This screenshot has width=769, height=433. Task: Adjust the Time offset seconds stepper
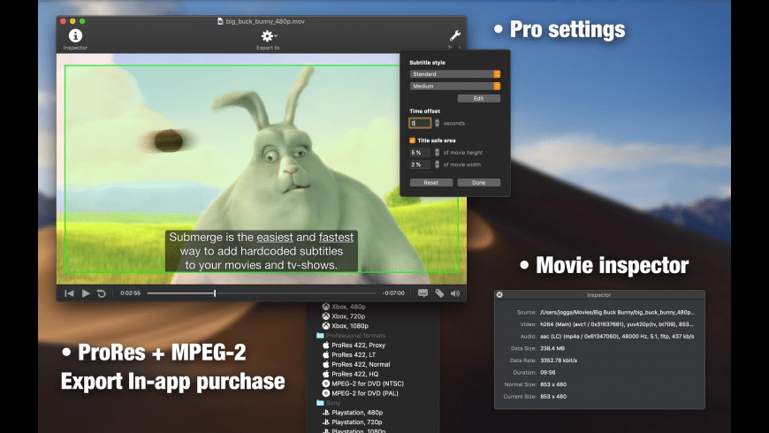[437, 123]
